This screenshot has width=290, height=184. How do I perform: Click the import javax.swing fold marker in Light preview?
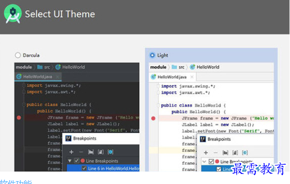[x=158, y=86]
